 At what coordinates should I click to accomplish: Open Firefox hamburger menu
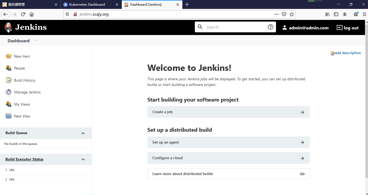[x=364, y=14]
